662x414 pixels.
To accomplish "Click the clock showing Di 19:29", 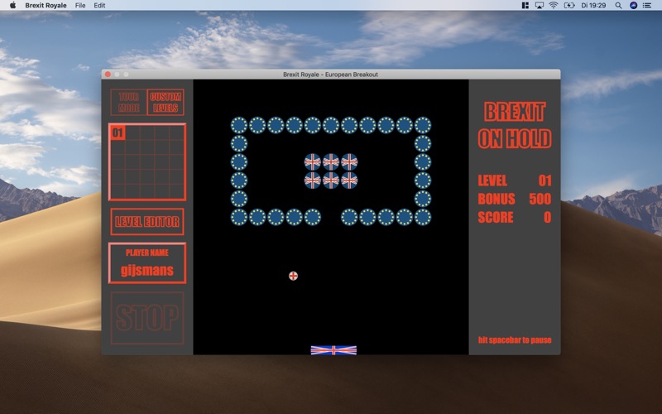I will (x=593, y=5).
